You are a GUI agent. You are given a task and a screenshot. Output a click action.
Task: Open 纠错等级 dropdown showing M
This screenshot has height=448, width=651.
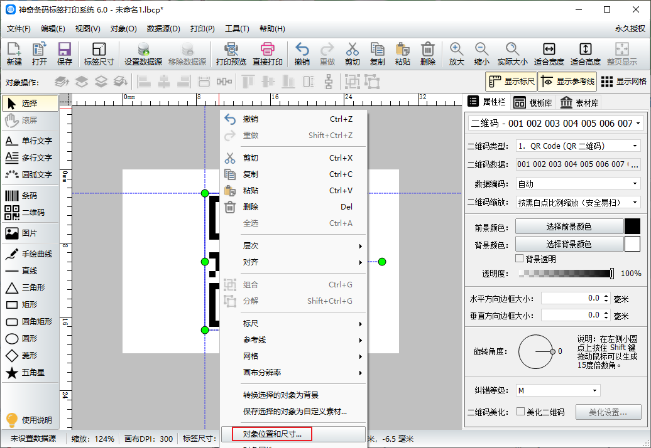click(x=558, y=390)
